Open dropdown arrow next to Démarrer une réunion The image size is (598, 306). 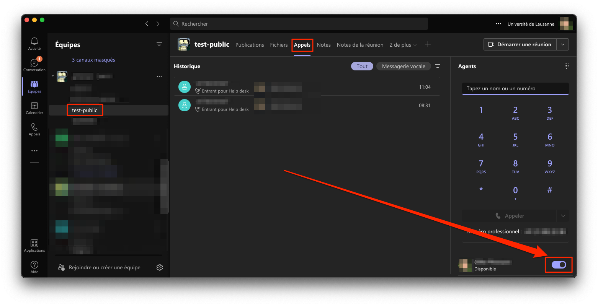pos(563,44)
